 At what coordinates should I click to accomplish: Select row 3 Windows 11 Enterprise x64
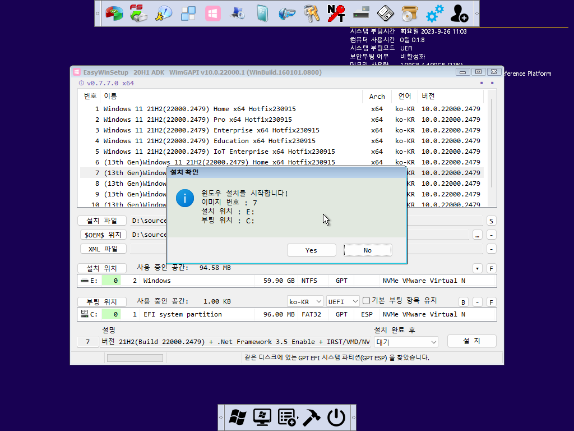tap(282, 130)
